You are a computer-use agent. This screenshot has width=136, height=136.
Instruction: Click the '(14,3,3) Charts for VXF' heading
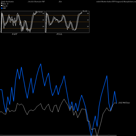36,2
